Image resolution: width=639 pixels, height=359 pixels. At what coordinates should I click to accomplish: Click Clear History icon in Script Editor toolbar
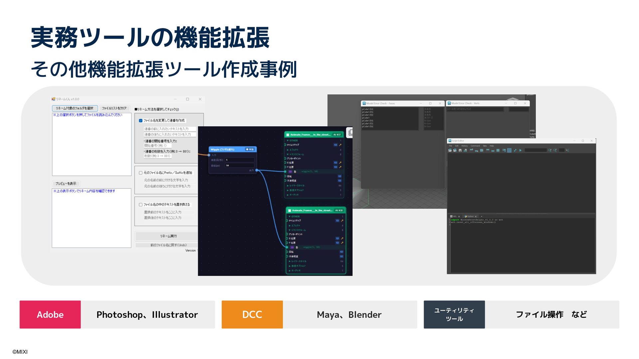(471, 150)
